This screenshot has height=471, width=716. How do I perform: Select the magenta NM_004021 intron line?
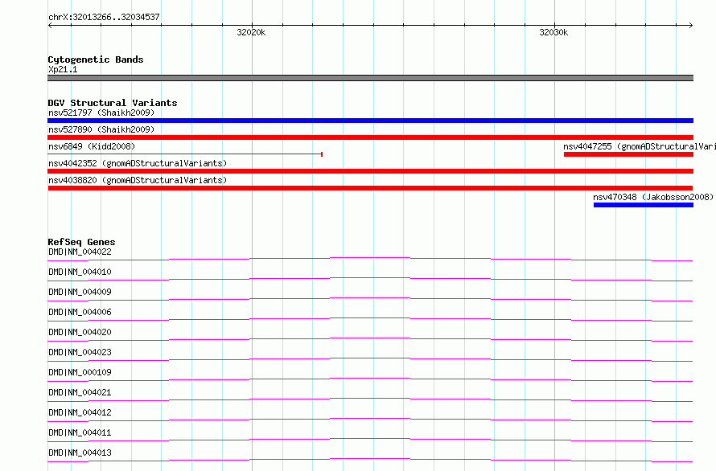click(x=370, y=399)
